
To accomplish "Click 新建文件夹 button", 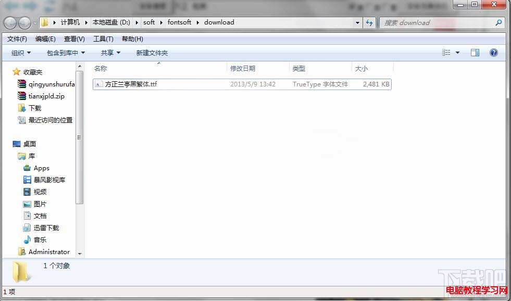I will [x=152, y=53].
